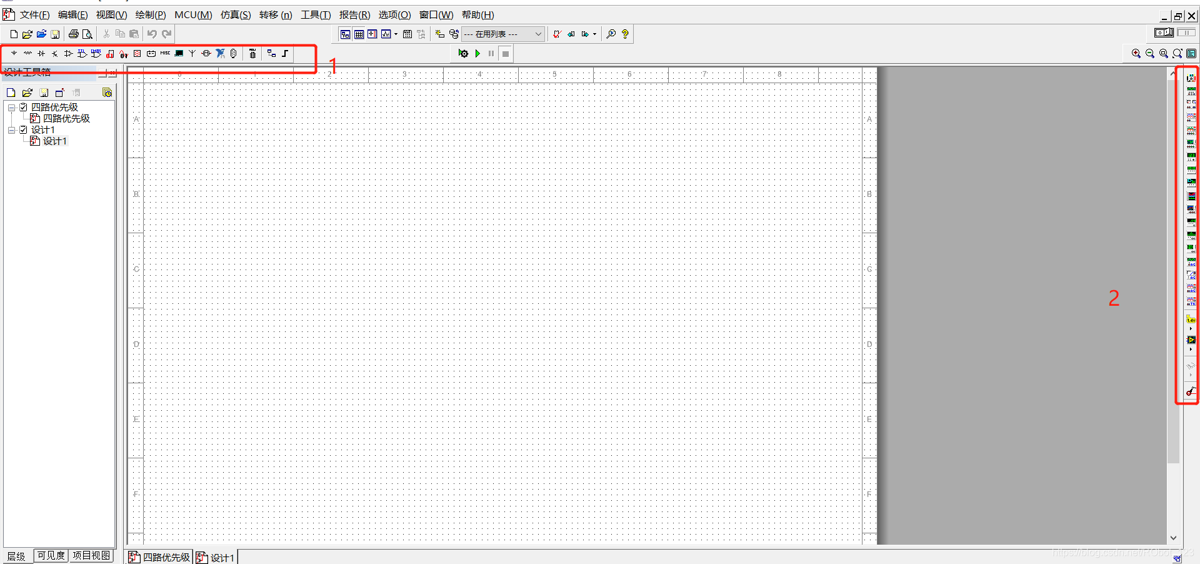Screen dimensions: 1200x564
Task: Click the Find examples magnifier icon
Action: 611,34
